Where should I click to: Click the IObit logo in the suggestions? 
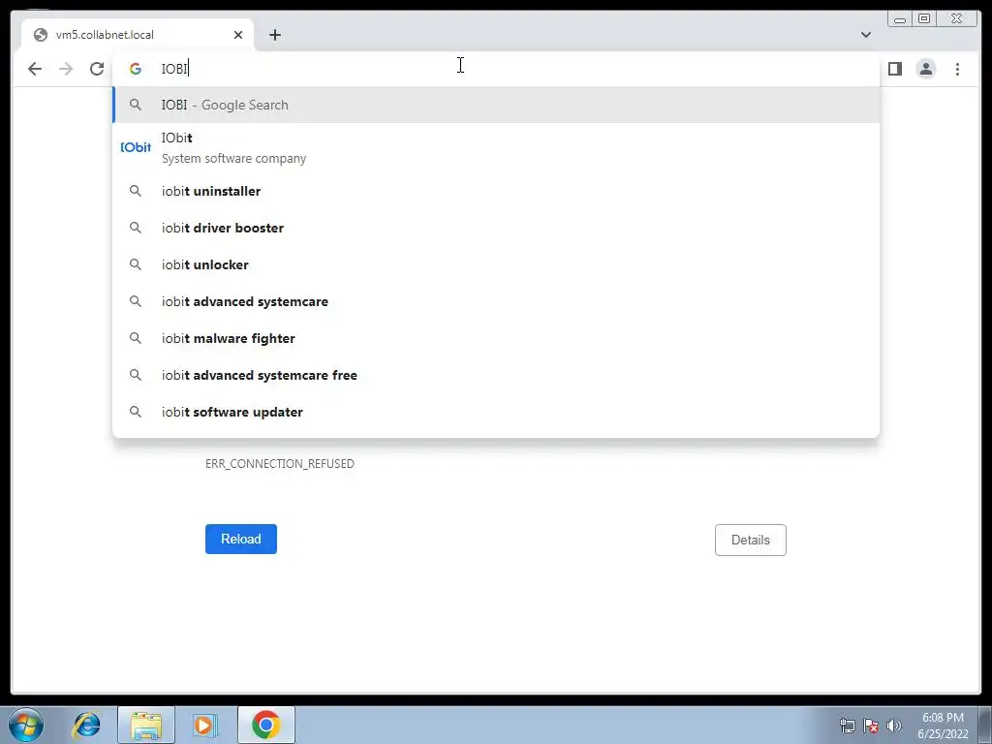136,147
